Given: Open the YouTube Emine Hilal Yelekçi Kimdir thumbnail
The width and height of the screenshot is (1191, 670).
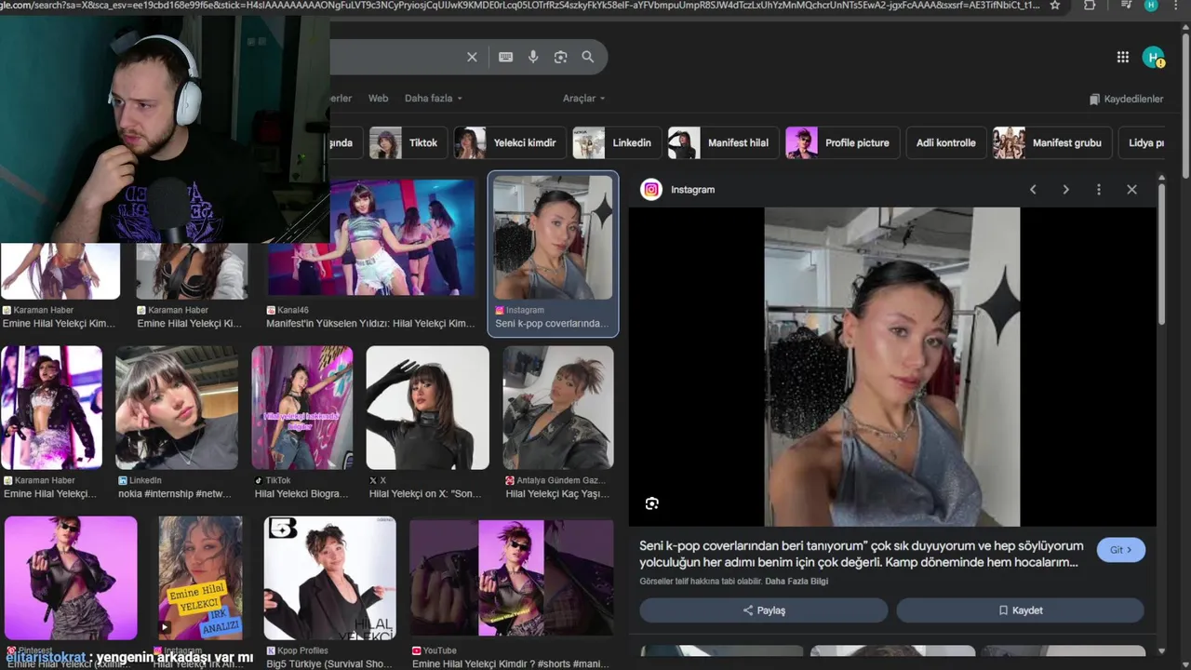Looking at the screenshot, I should 512,578.
